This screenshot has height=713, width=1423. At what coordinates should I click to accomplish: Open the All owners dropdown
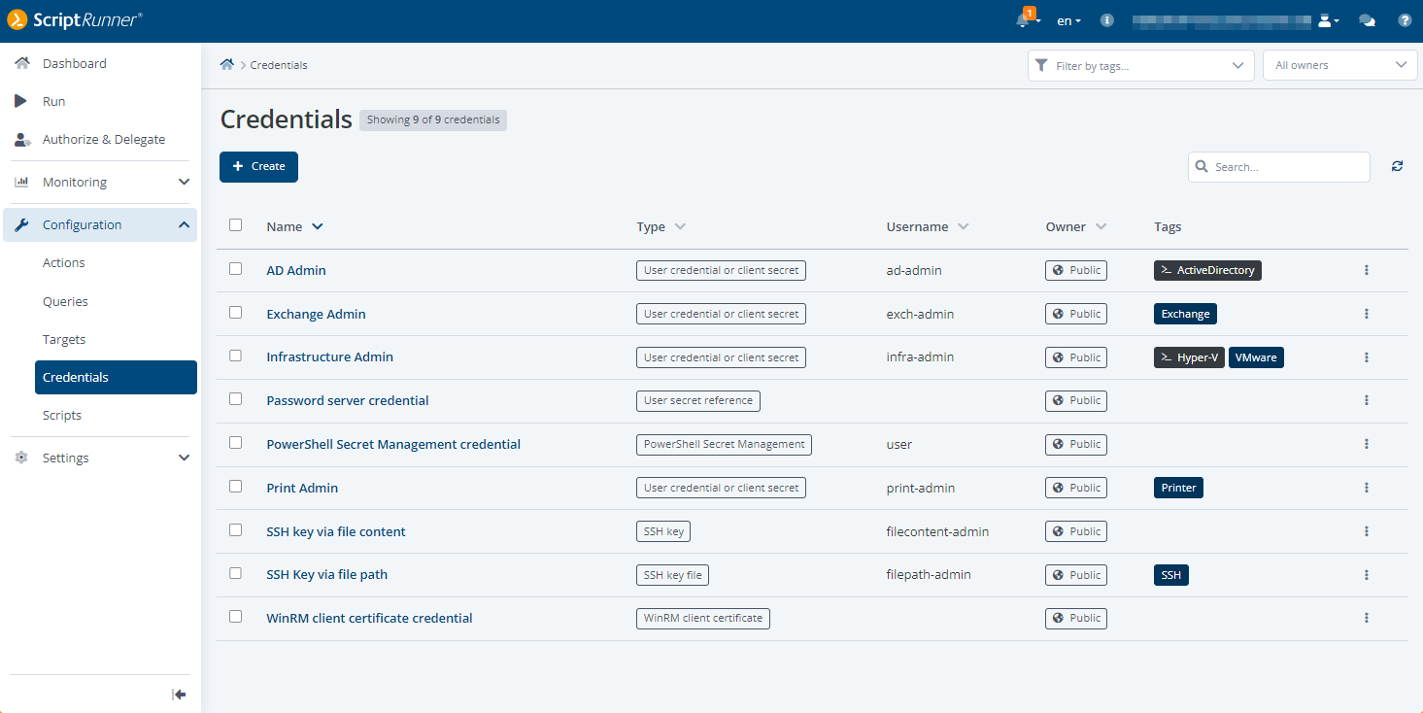point(1340,65)
